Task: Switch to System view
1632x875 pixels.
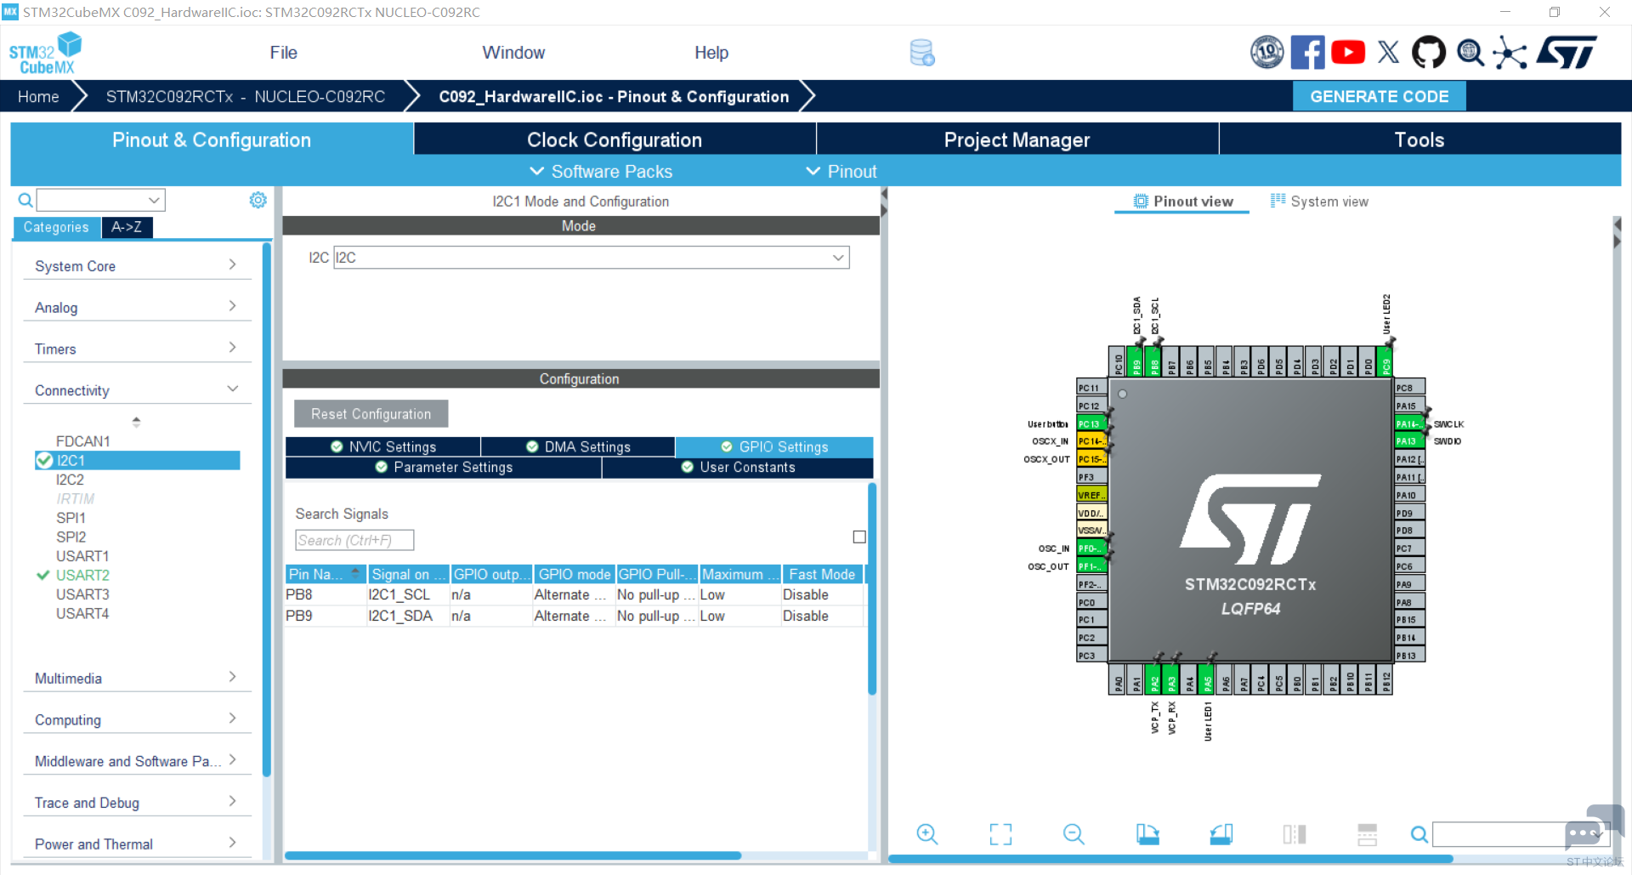Action: coord(1319,202)
